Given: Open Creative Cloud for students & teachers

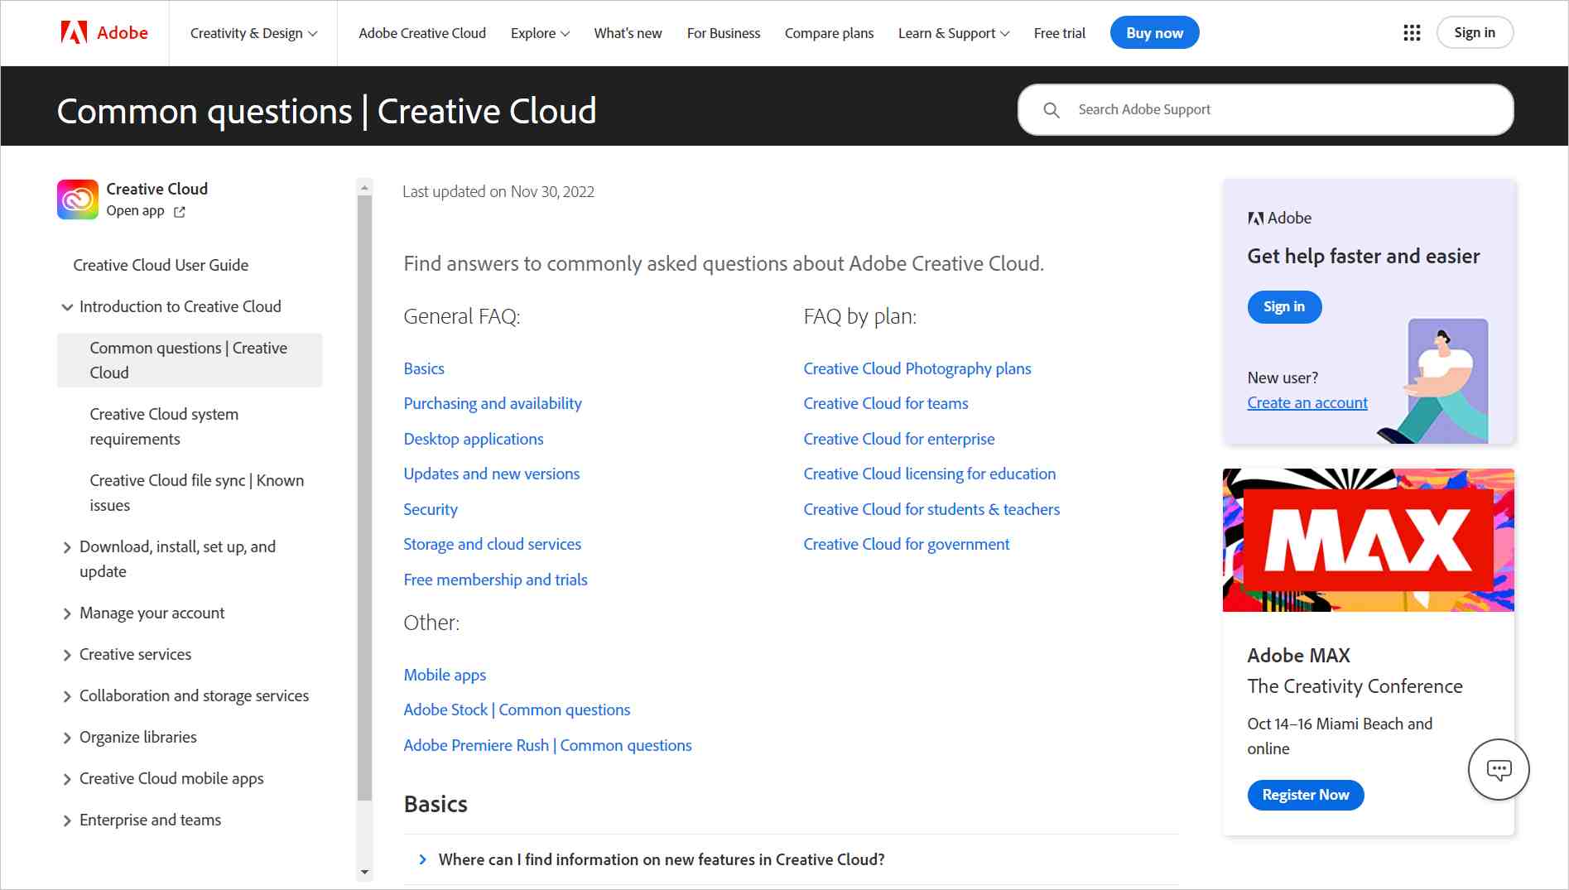Looking at the screenshot, I should tap(931, 509).
